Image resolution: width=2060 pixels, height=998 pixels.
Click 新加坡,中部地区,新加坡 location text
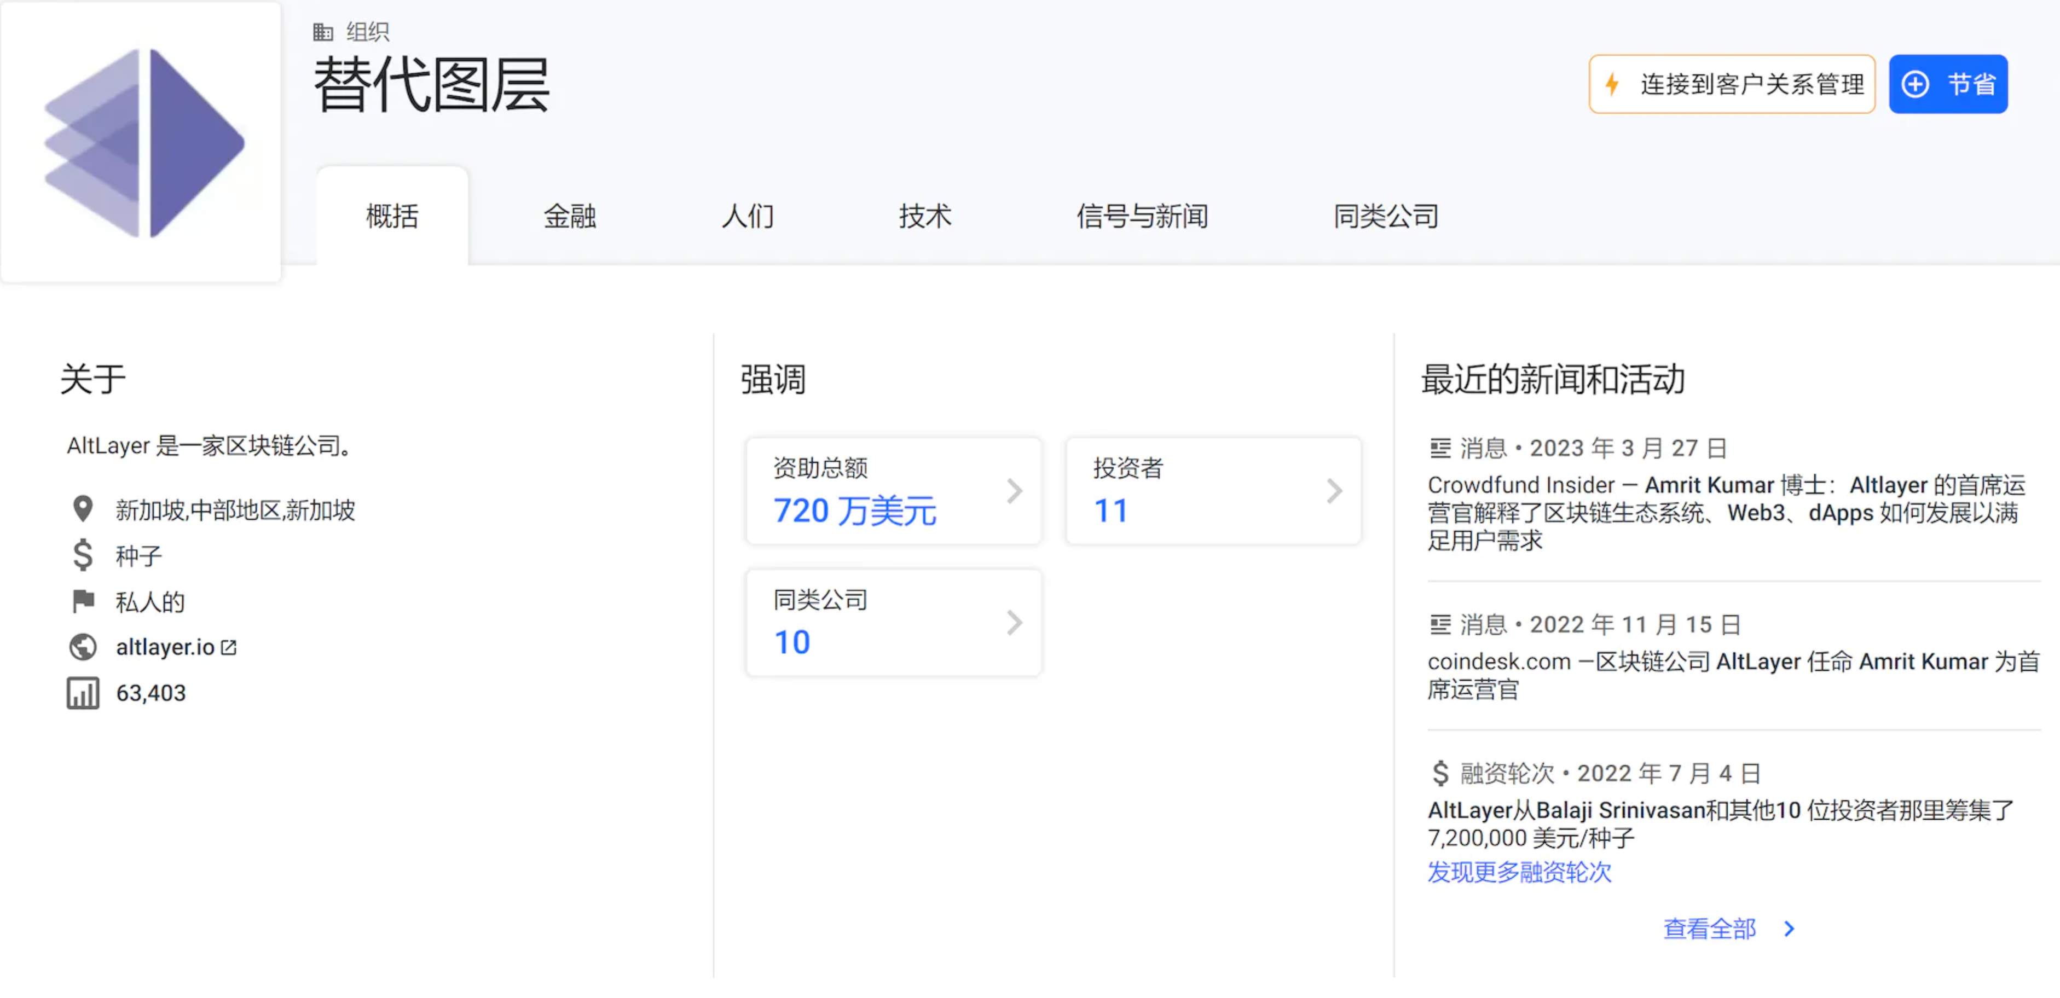pos(235,509)
